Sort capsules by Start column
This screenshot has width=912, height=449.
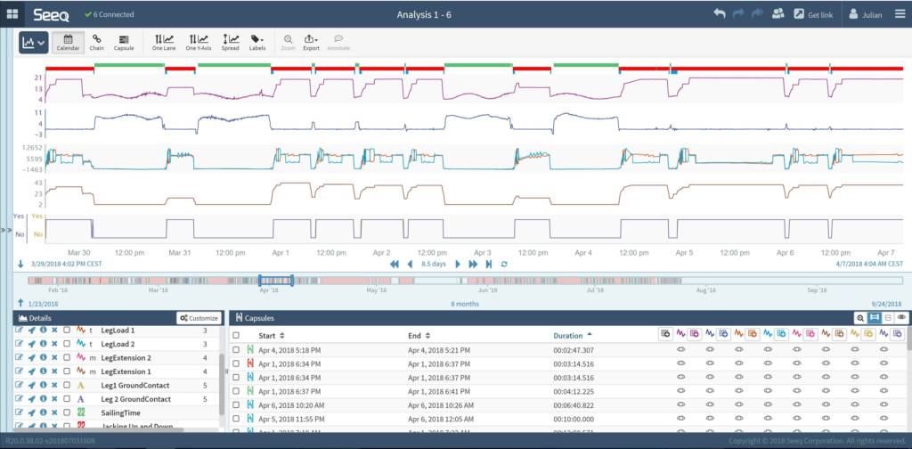[272, 336]
